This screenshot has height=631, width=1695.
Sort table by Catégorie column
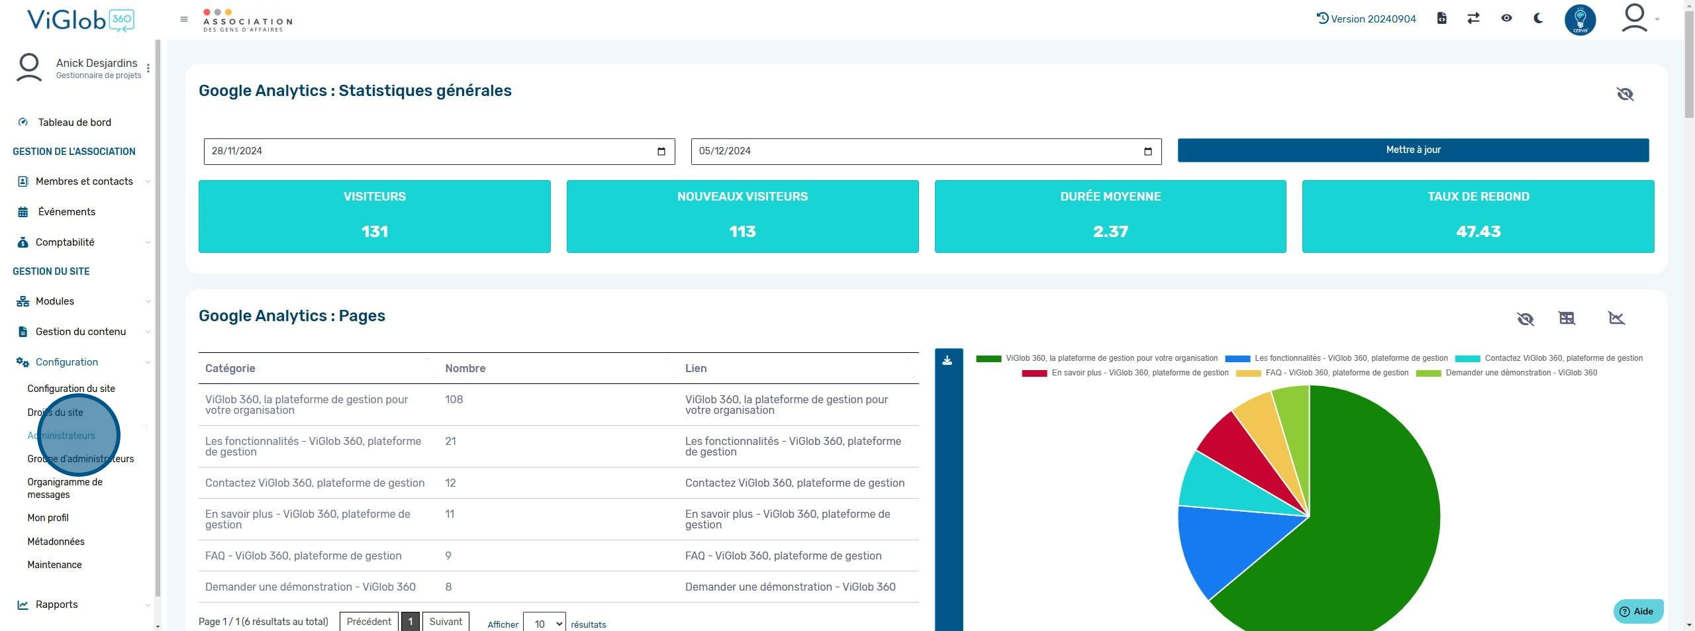coord(318,369)
